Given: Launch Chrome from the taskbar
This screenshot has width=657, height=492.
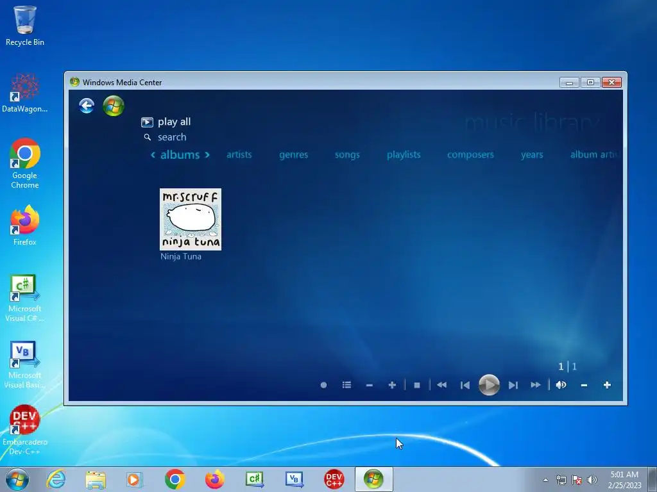Looking at the screenshot, I should [x=175, y=479].
